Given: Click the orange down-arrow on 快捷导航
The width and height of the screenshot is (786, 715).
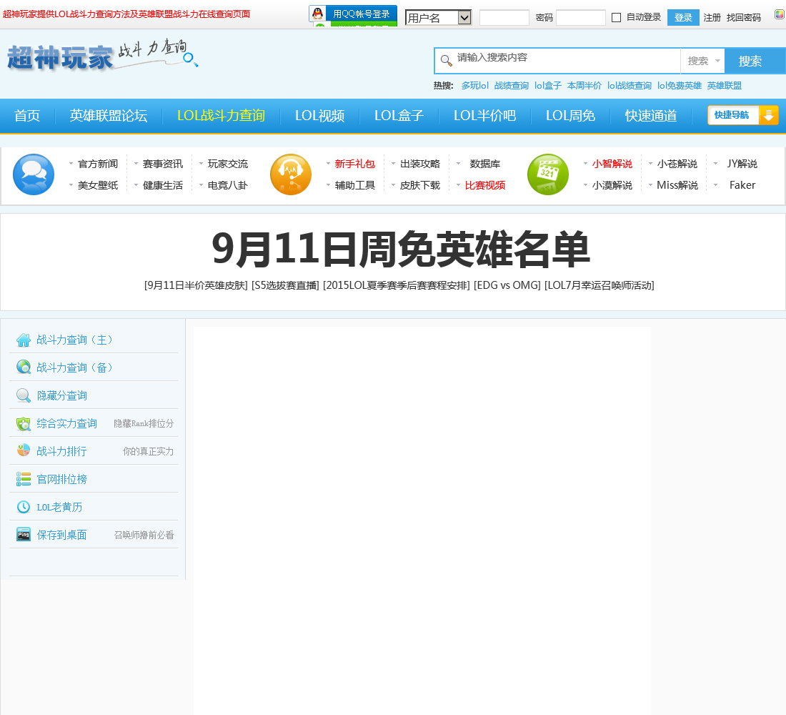Looking at the screenshot, I should click(x=768, y=115).
